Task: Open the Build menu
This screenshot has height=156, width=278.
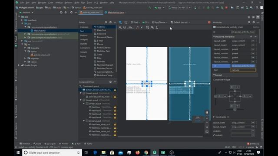Action: click(x=77, y=3)
